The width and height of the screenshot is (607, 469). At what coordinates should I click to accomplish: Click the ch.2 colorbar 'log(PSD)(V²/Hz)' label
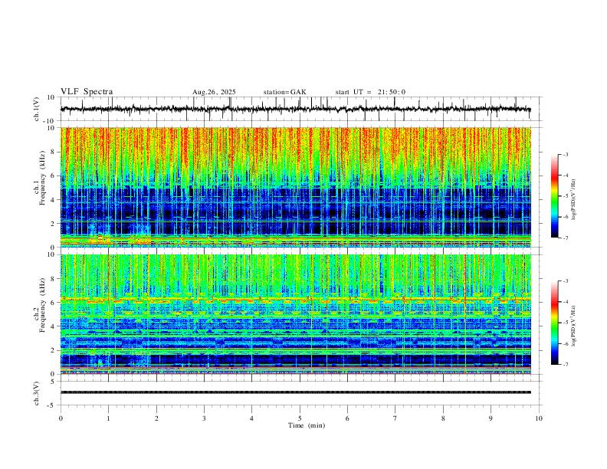[x=574, y=326]
